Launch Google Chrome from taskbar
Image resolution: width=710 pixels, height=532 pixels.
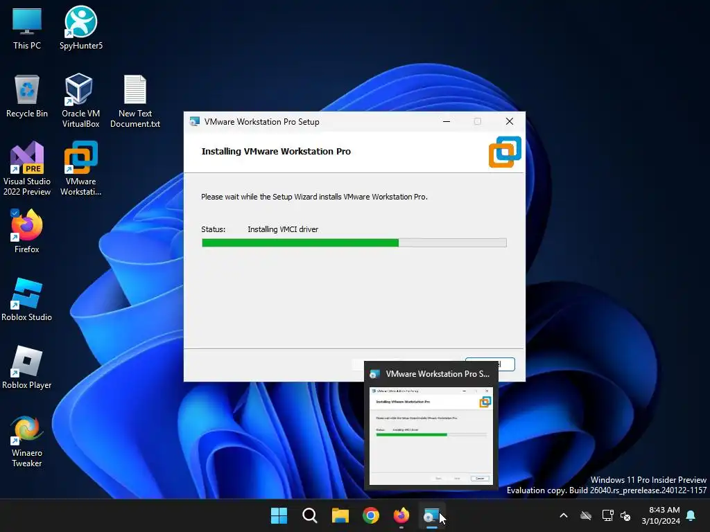[x=371, y=515]
